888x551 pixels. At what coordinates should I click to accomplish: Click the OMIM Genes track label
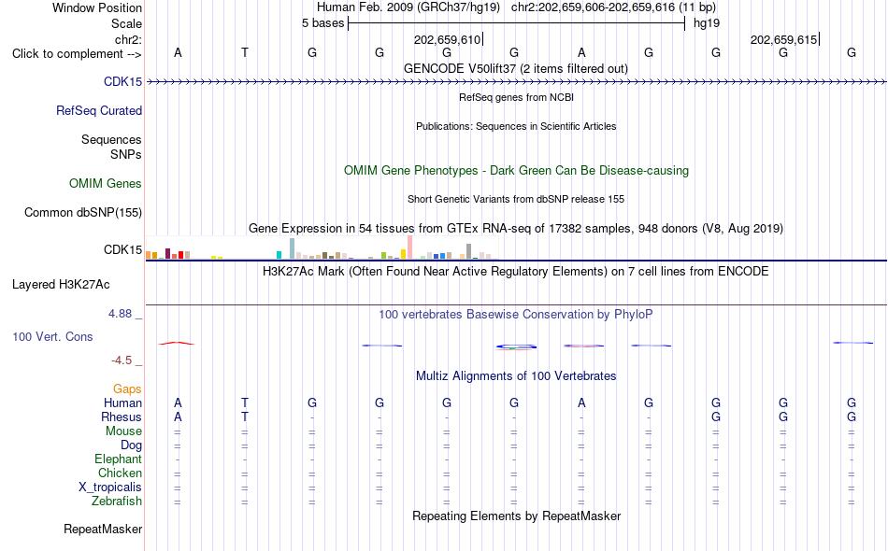pos(105,183)
